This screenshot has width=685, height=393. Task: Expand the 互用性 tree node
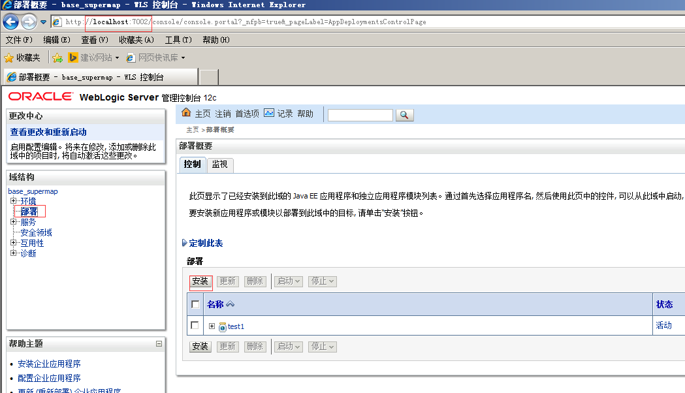pyautogui.click(x=13, y=243)
